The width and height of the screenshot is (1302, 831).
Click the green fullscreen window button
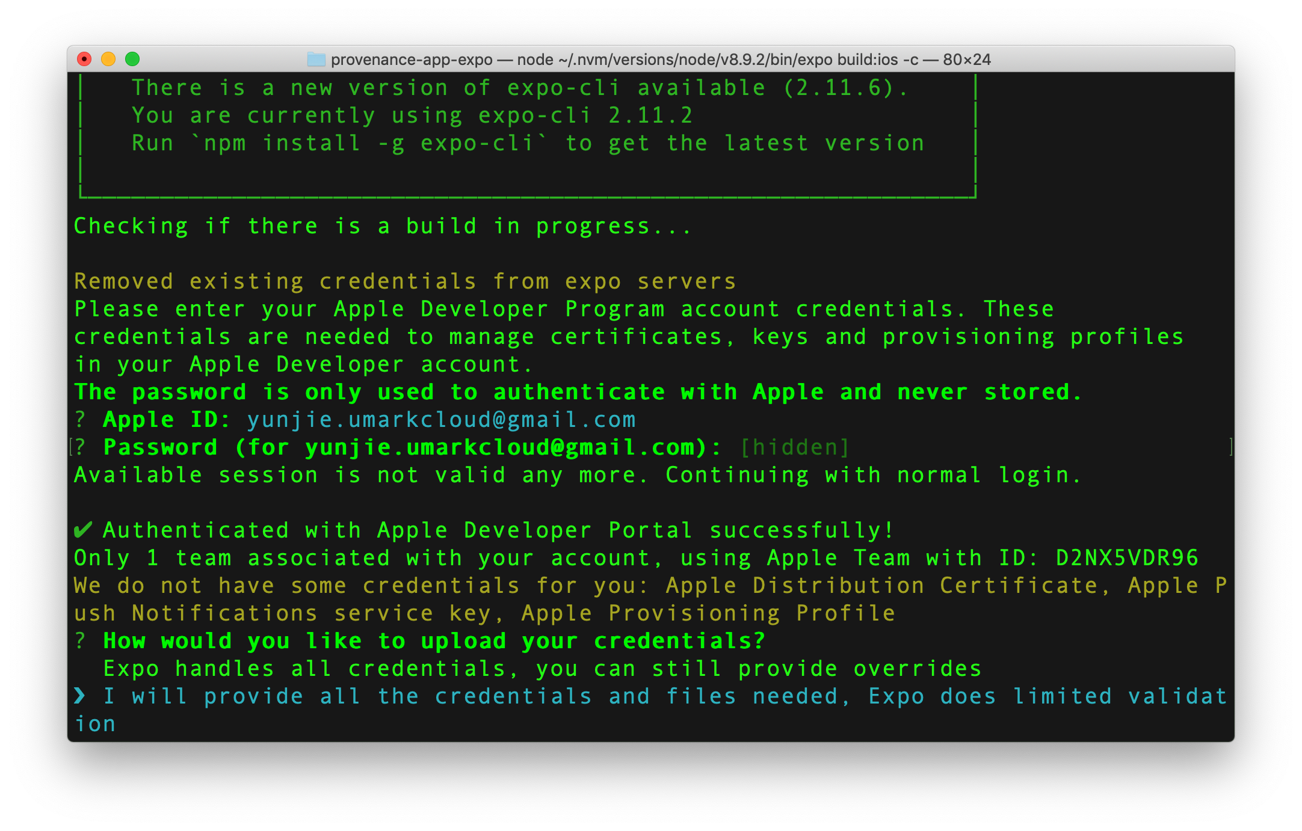[132, 59]
